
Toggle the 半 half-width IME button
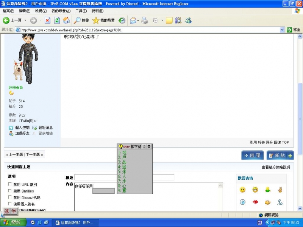(14, 211)
